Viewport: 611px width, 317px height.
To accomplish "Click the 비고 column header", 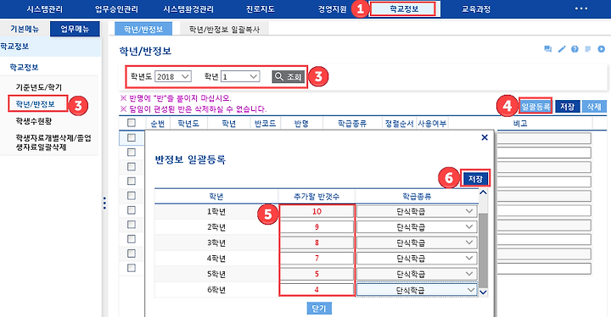I will pyautogui.click(x=520, y=124).
